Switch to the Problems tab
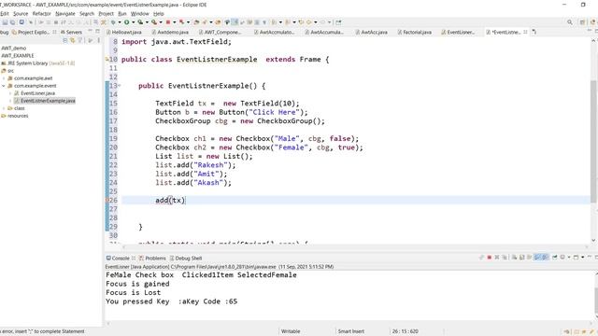The width and height of the screenshot is (598, 336). pos(152,258)
